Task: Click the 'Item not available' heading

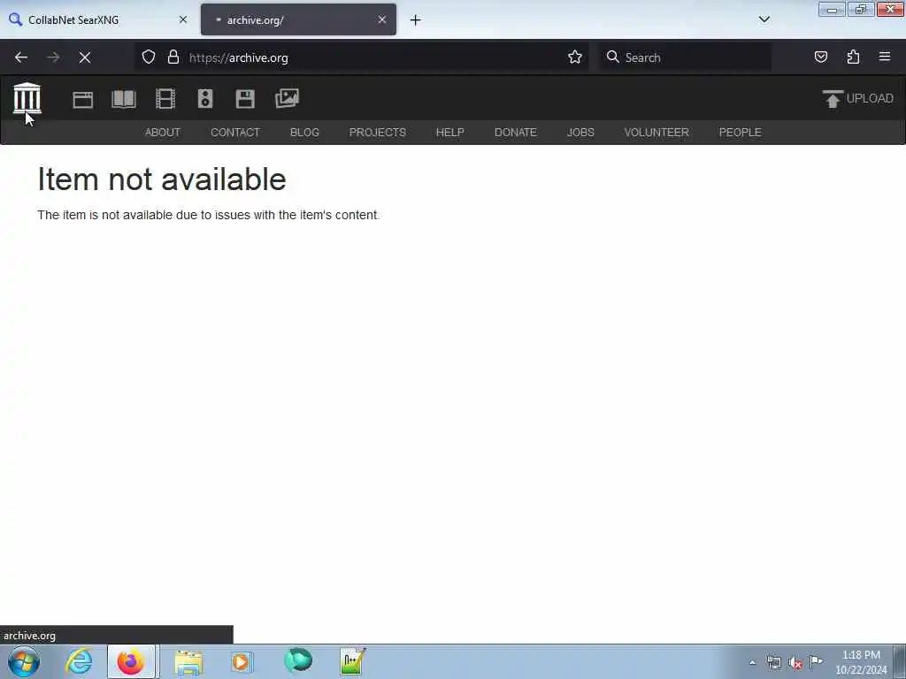Action: click(x=162, y=179)
